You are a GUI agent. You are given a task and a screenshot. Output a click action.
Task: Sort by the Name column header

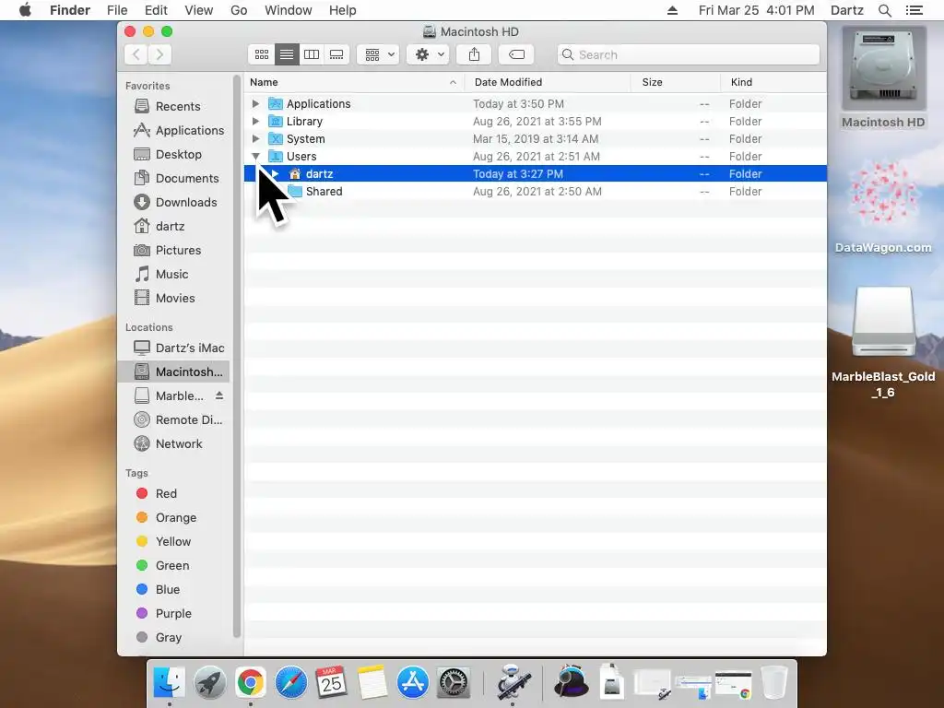354,82
